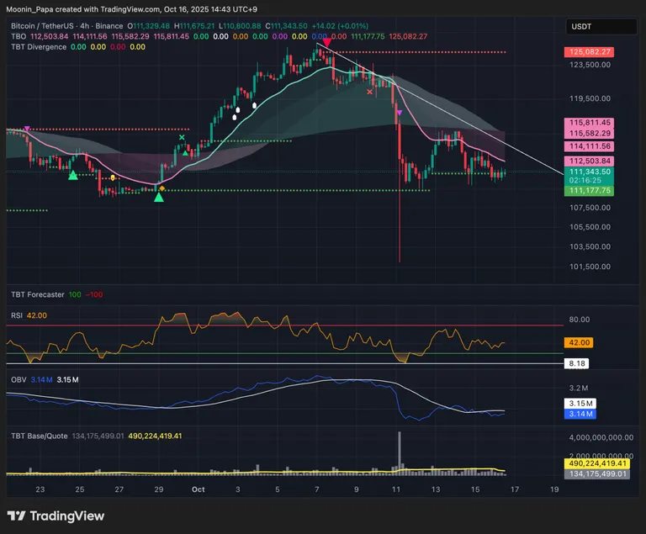The width and height of the screenshot is (646, 534).
Task: Select the orange RSI 42.00 value label
Action: point(580,342)
